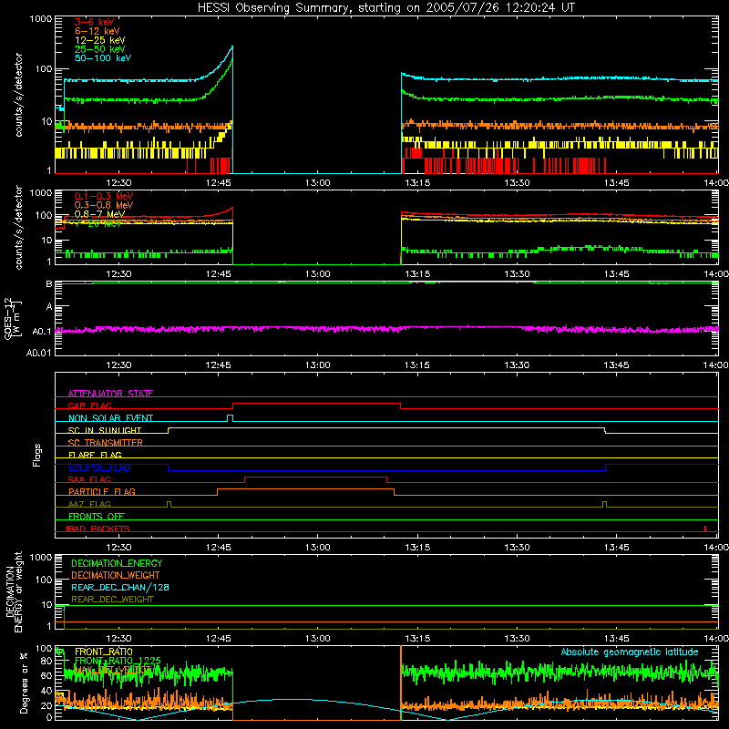Click the ECLIPSE_FLAG step down near 12:37
The height and width of the screenshot is (729, 729).
(x=169, y=467)
